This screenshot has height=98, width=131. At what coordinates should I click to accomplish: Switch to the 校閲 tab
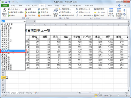click(57, 5)
